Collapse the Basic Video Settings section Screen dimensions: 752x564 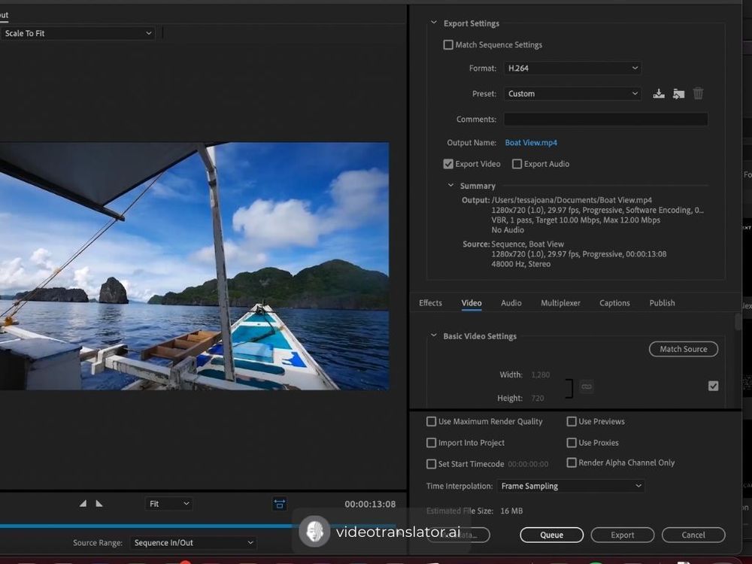tap(434, 336)
